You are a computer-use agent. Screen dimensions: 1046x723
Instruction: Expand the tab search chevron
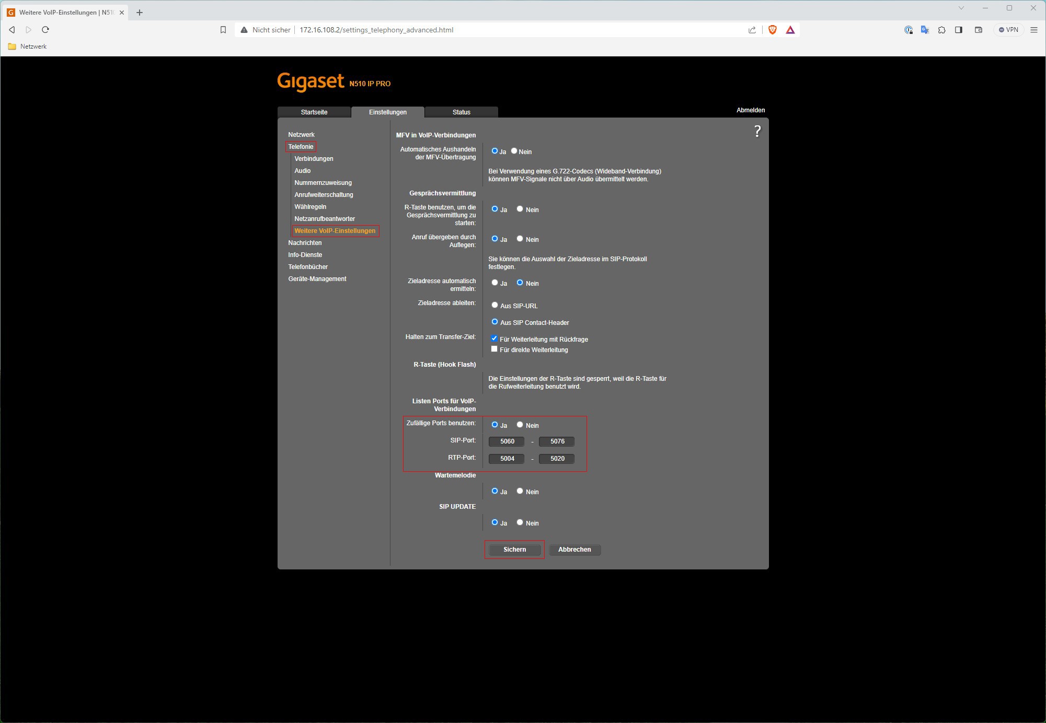pos(961,8)
